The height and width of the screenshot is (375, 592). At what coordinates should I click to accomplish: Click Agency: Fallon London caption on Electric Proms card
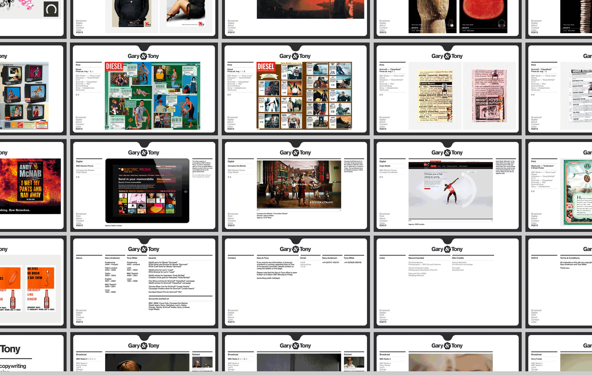click(x=113, y=226)
